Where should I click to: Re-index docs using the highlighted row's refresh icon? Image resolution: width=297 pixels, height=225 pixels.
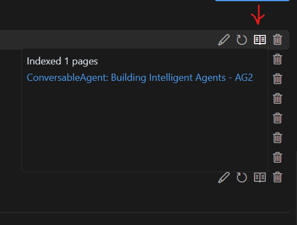242,40
